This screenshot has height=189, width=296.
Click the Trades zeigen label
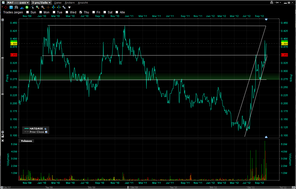[13, 12]
